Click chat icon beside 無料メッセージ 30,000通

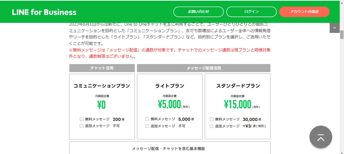(x=212, y=119)
